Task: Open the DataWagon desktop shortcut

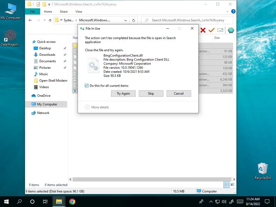Action: tap(10, 37)
